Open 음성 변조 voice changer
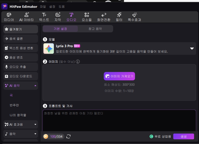This screenshot has height=144, width=199. pyautogui.click(x=21, y=57)
